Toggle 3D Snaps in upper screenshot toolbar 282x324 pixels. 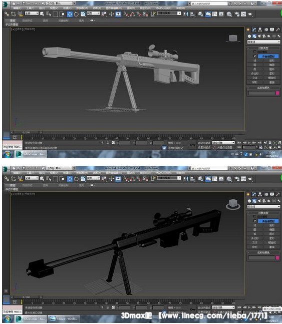tap(126, 14)
